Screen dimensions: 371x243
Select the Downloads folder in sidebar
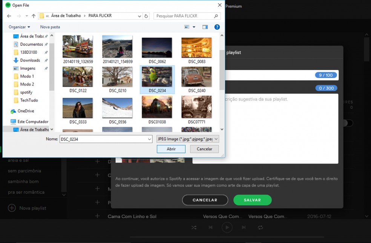(30, 60)
